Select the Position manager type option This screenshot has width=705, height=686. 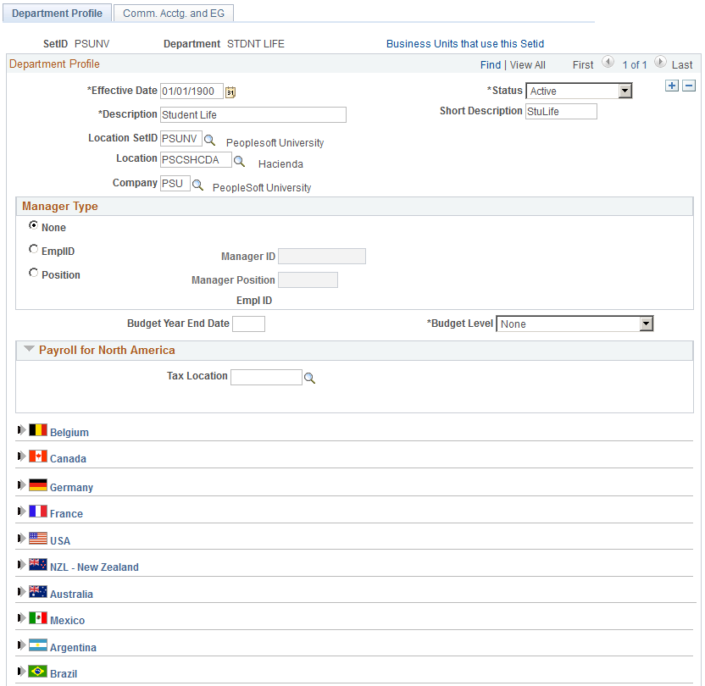pos(33,272)
